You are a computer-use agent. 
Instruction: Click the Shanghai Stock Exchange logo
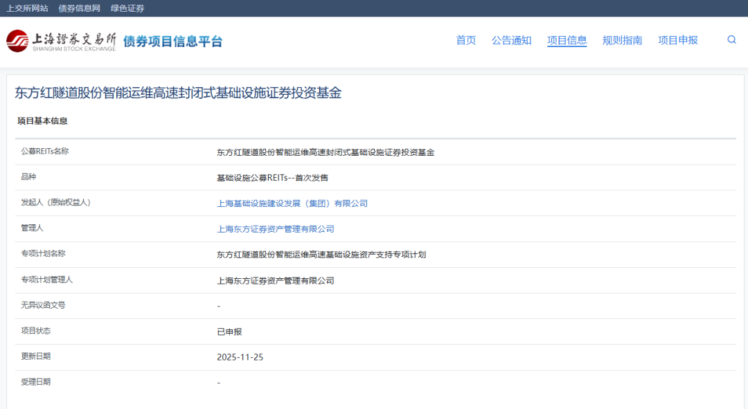coord(59,40)
